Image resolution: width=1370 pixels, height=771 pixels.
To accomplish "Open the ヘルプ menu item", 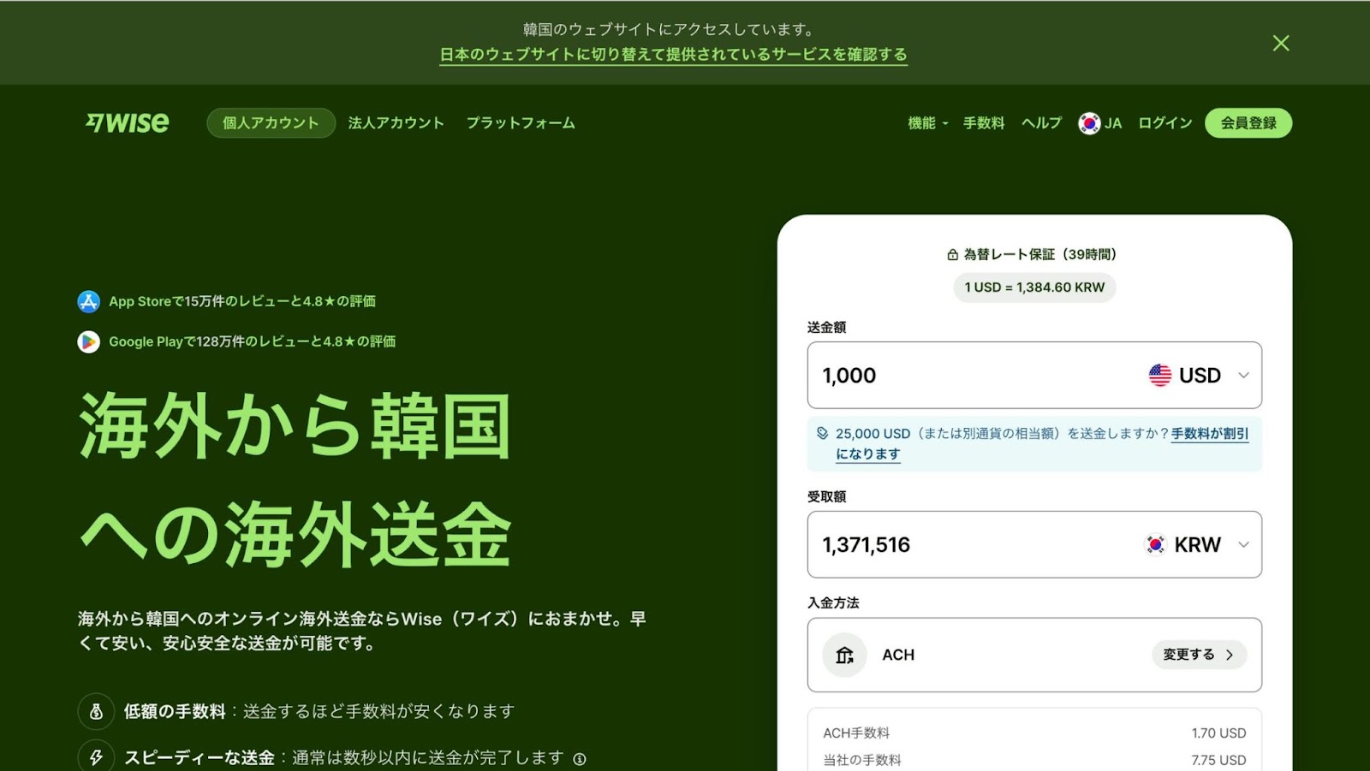I will click(1041, 123).
